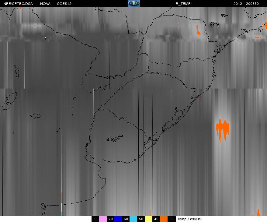Viewport: 267px width, 222px height.
Task: Click the pink color swatch after -80
Action: 103,219
